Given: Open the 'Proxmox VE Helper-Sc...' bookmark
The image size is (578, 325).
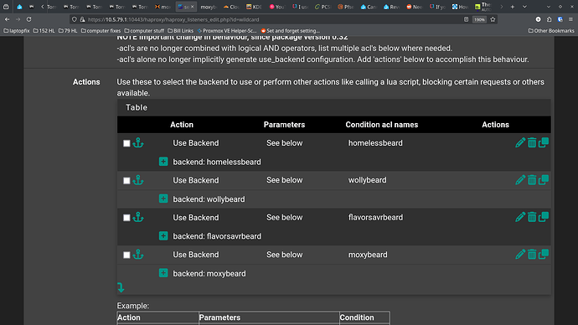Looking at the screenshot, I should point(227,31).
